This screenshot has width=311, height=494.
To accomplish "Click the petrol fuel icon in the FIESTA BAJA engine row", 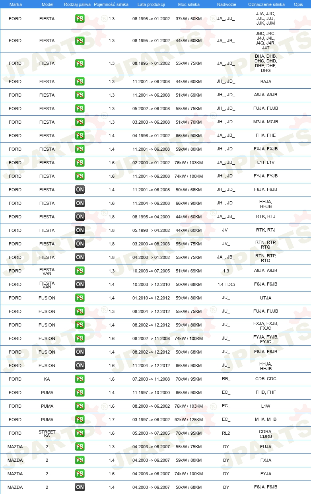I will 80,82.
